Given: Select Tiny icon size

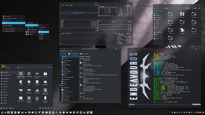Looking at the screenshot, I should click(x=44, y=25).
